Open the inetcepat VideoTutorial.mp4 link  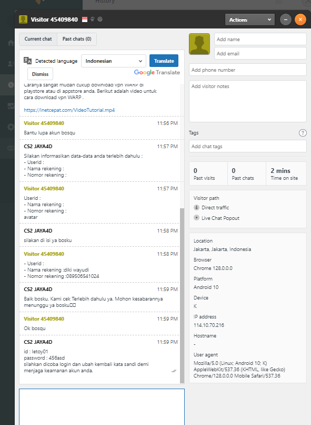[x=69, y=110]
